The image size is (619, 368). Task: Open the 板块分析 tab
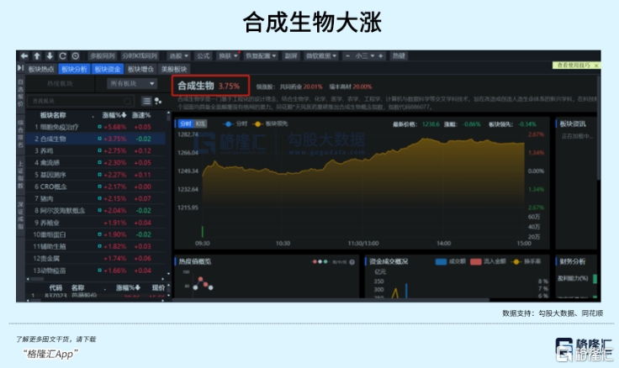click(74, 69)
